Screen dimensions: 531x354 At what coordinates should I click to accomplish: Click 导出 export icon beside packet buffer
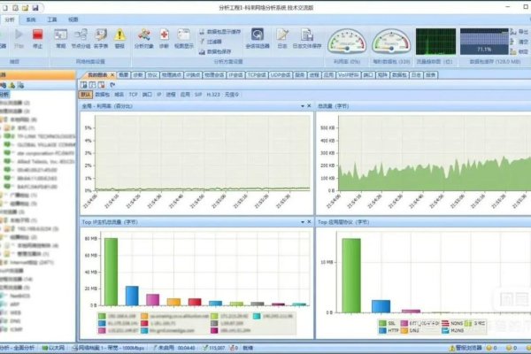click(x=519, y=32)
